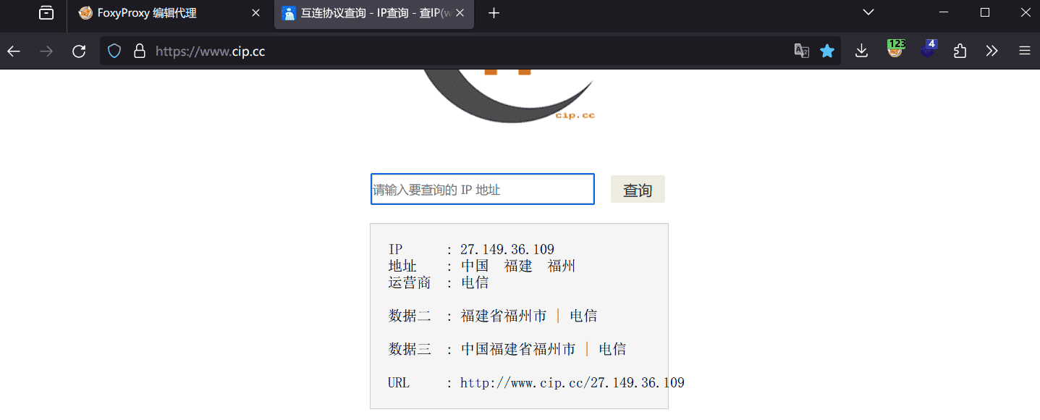Screen dimensions: 1040x420
Task: Go back using the back arrow
Action: [x=14, y=51]
